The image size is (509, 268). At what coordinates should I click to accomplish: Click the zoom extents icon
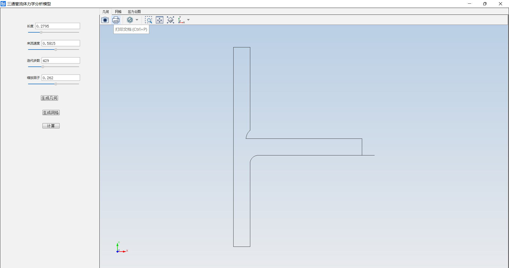click(x=160, y=20)
